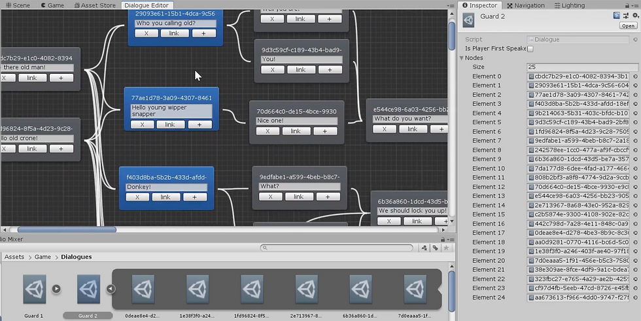Click link on 'Hello young wipper snapper' node
Image resolution: width=641 pixels, height=321 pixels.
[x=170, y=125]
